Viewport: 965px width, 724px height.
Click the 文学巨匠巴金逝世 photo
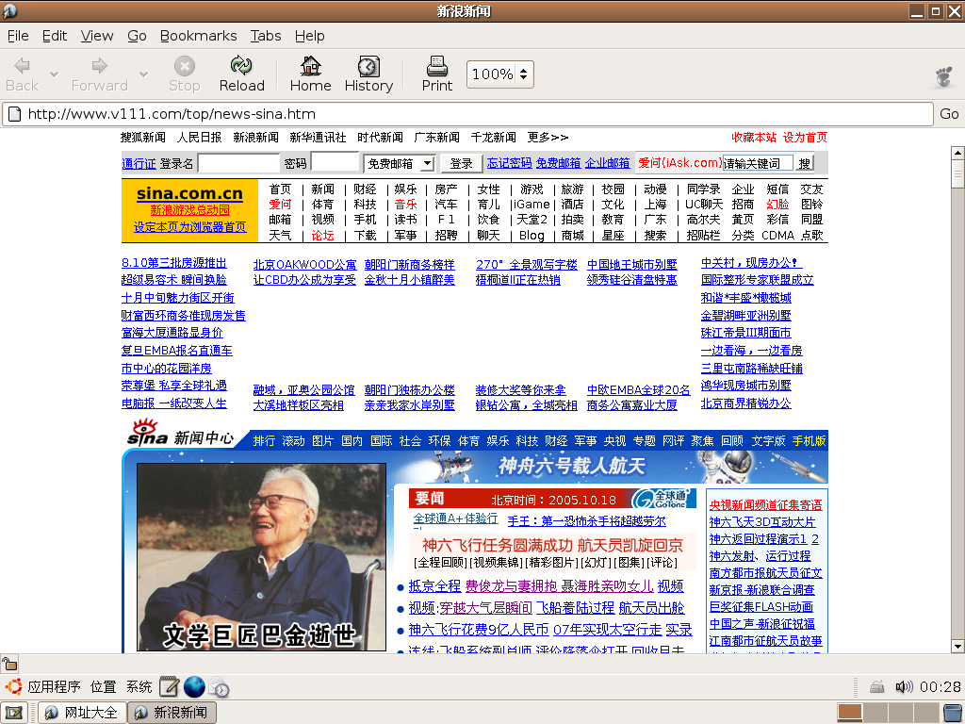(261, 557)
